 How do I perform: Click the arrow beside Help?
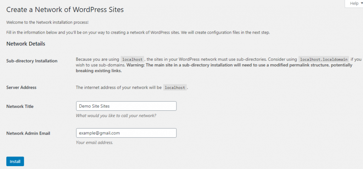click(362, 4)
